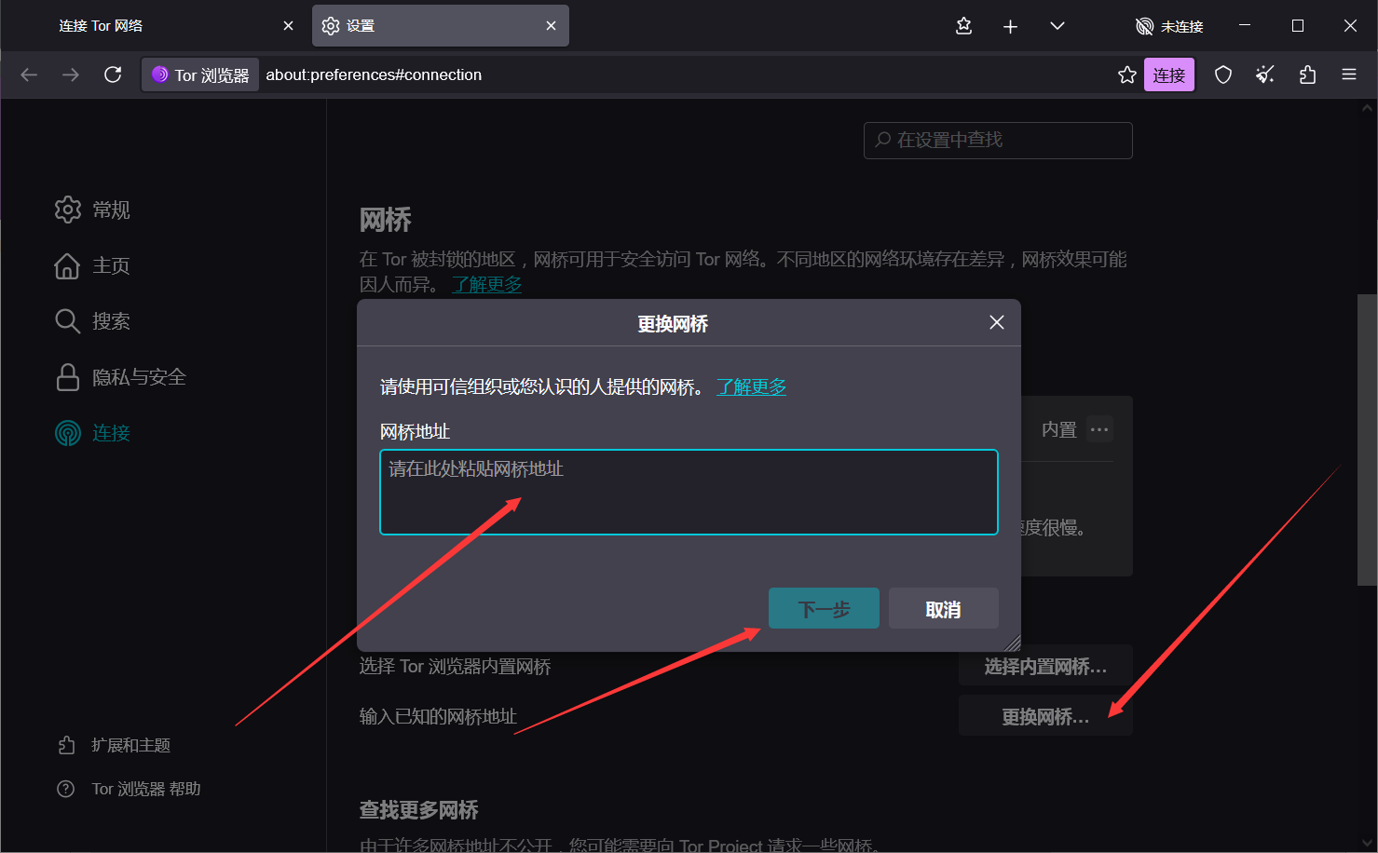1378x853 pixels.
Task: Click 取消 to cancel bridge dialog
Action: point(943,609)
